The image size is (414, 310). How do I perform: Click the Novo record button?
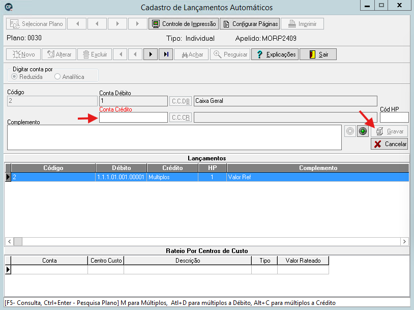pyautogui.click(x=23, y=54)
